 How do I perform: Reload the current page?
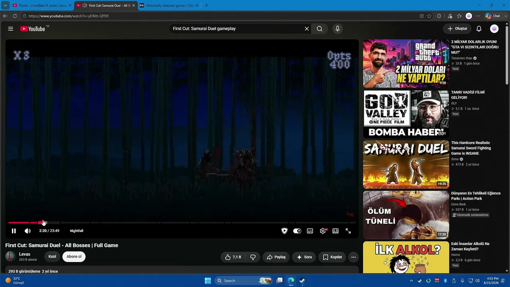(x=15, y=16)
